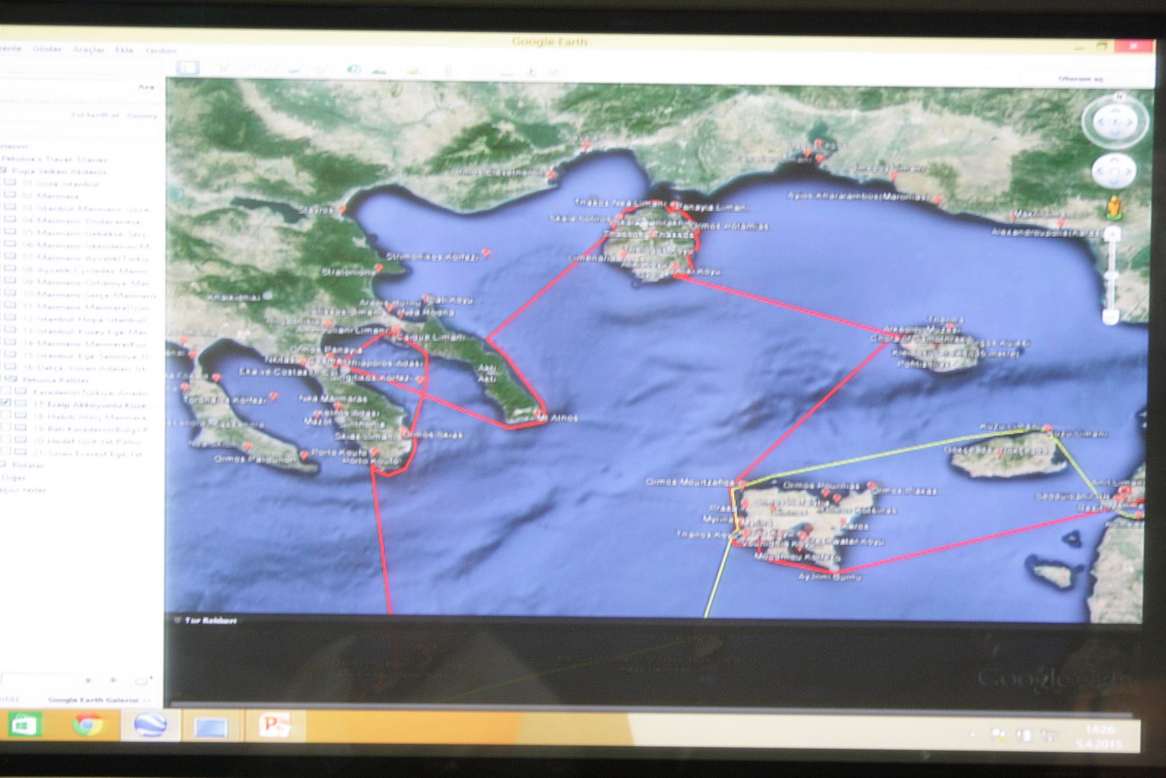Expand the Tur Rehberi panel arrow
1166x778 pixels.
(176, 621)
